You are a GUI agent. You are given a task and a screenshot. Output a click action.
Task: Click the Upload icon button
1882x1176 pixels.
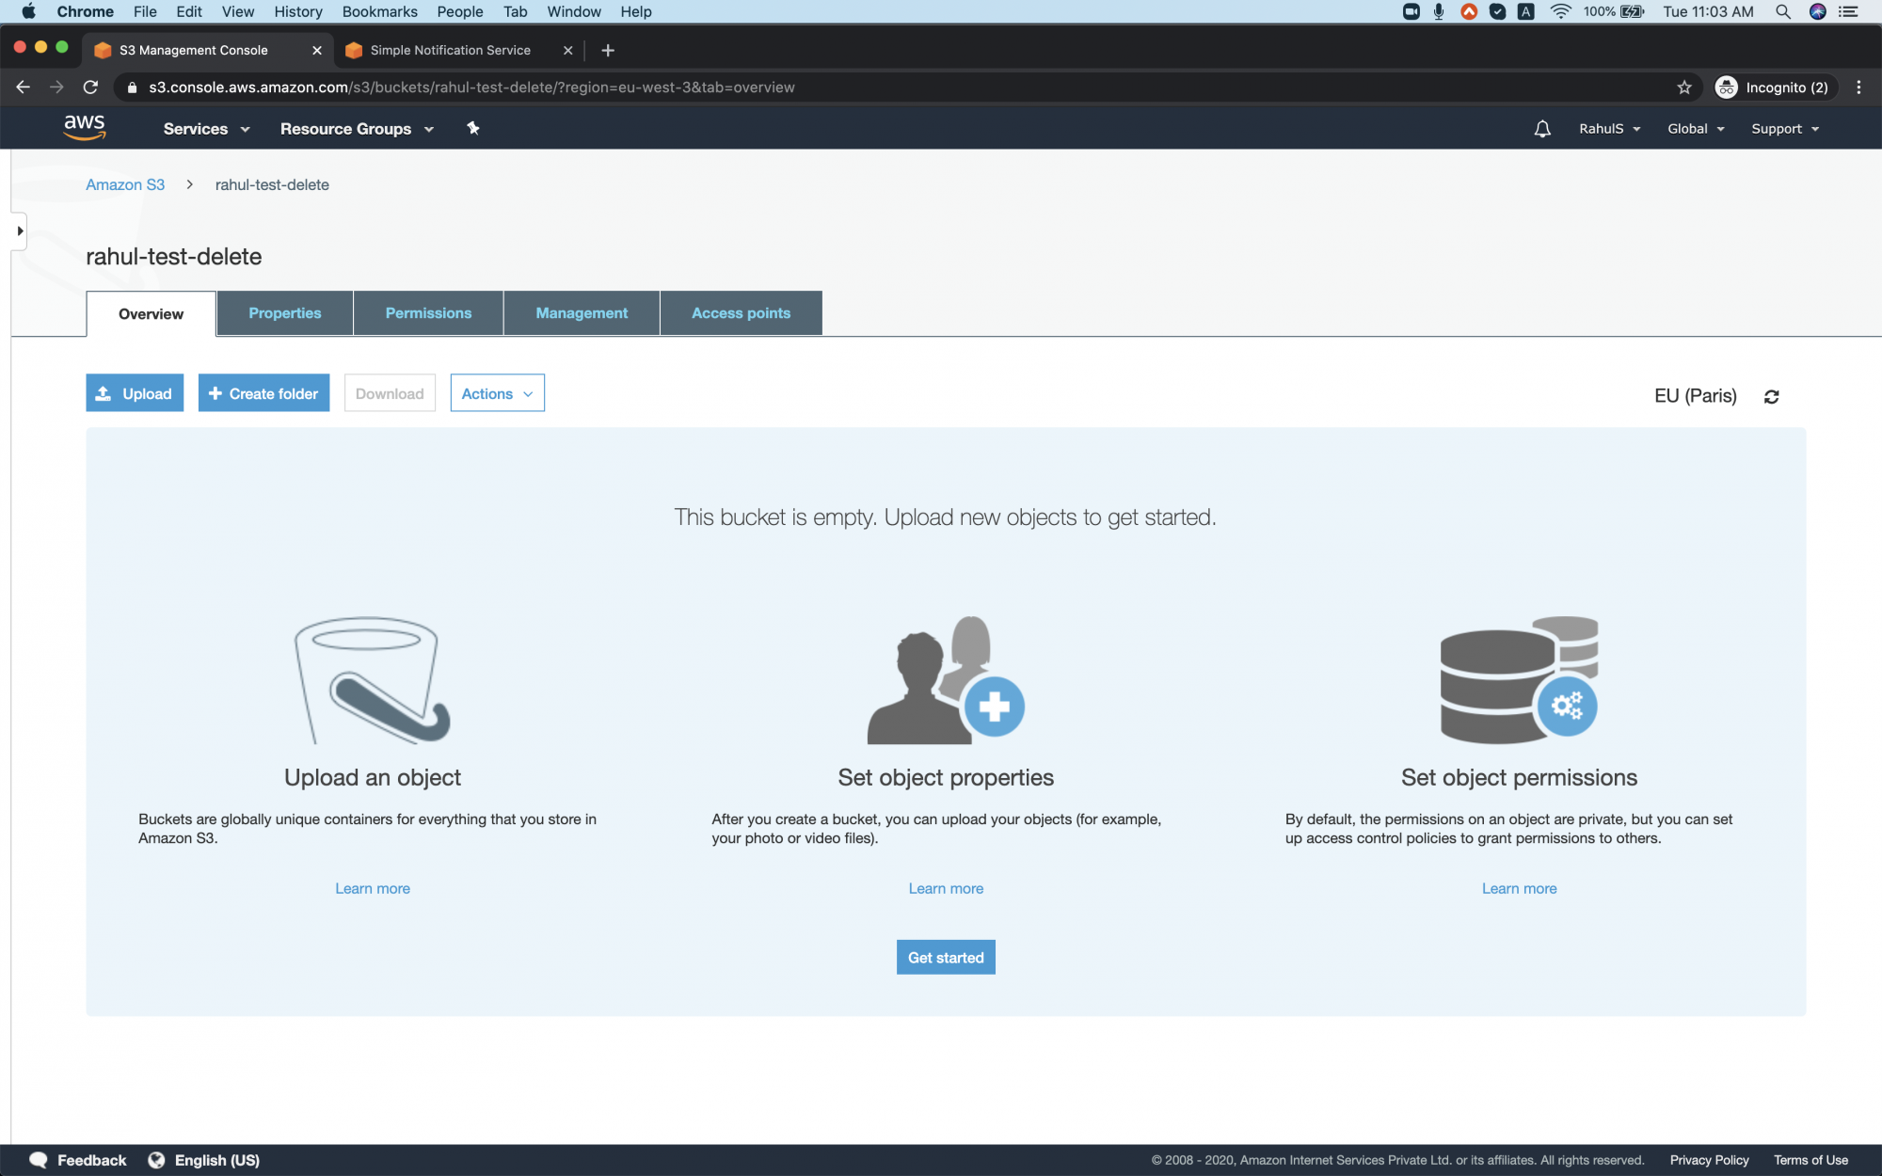[105, 393]
